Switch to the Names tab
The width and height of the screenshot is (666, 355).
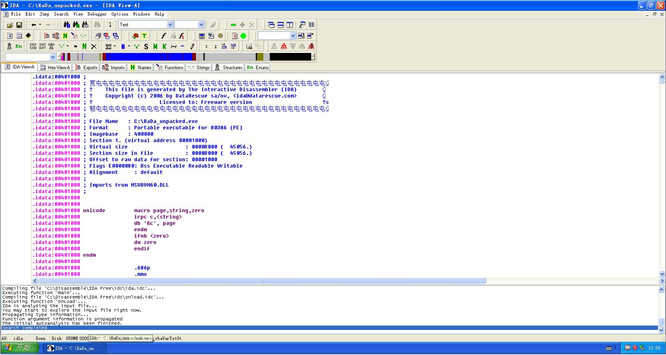click(141, 68)
